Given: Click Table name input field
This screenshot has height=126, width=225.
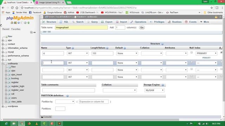Looking at the screenshot, I should pos(81,27).
